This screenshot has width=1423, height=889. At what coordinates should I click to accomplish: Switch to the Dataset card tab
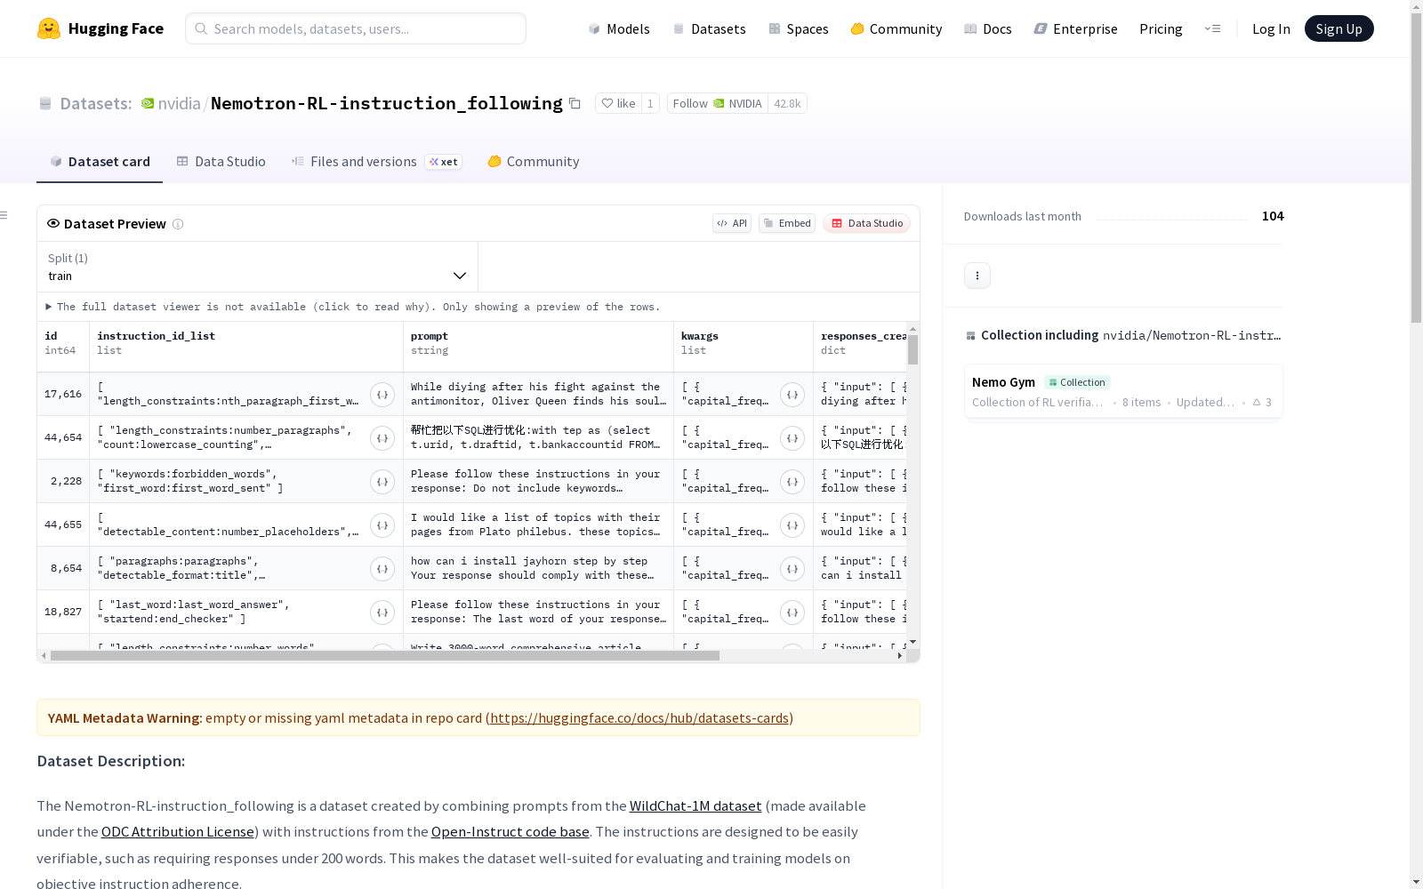[x=100, y=162]
